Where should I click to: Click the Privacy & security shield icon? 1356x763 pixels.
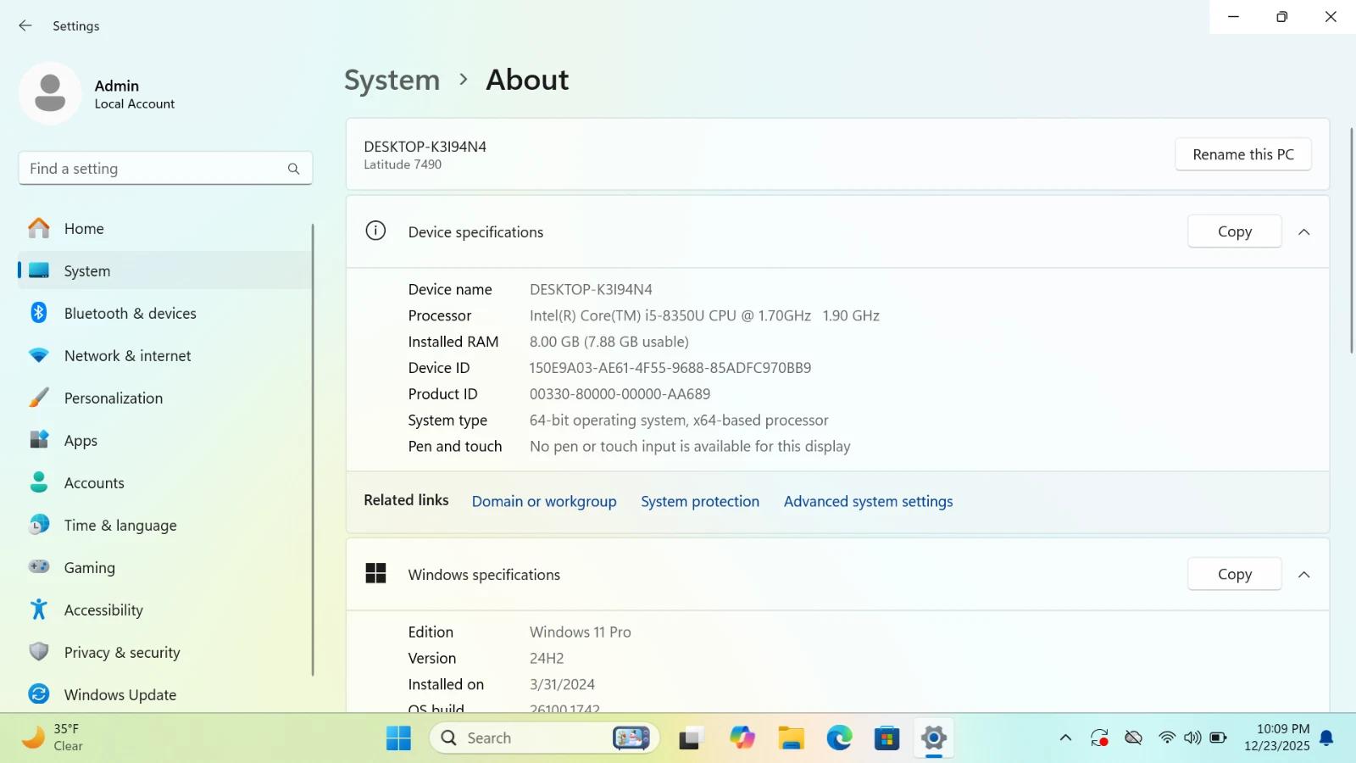pyautogui.click(x=39, y=652)
